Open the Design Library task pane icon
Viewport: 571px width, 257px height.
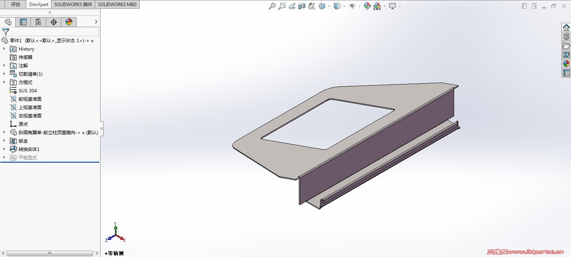click(x=566, y=36)
